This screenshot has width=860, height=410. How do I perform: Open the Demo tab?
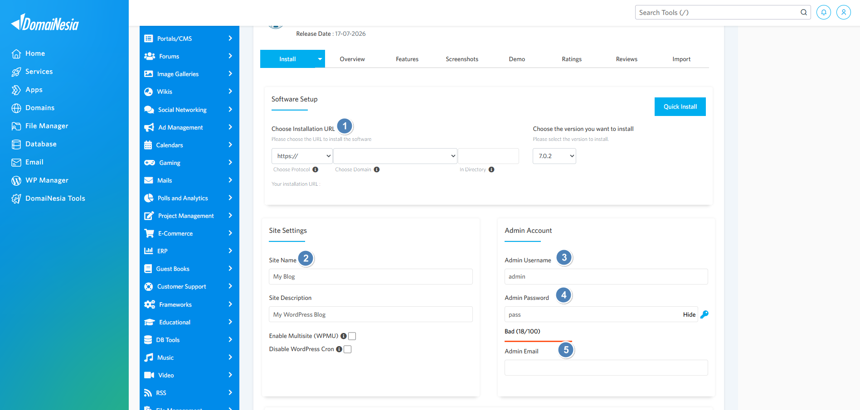pyautogui.click(x=517, y=59)
